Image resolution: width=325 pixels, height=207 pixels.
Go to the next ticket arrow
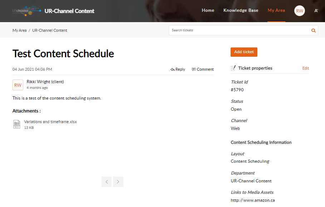118,182
